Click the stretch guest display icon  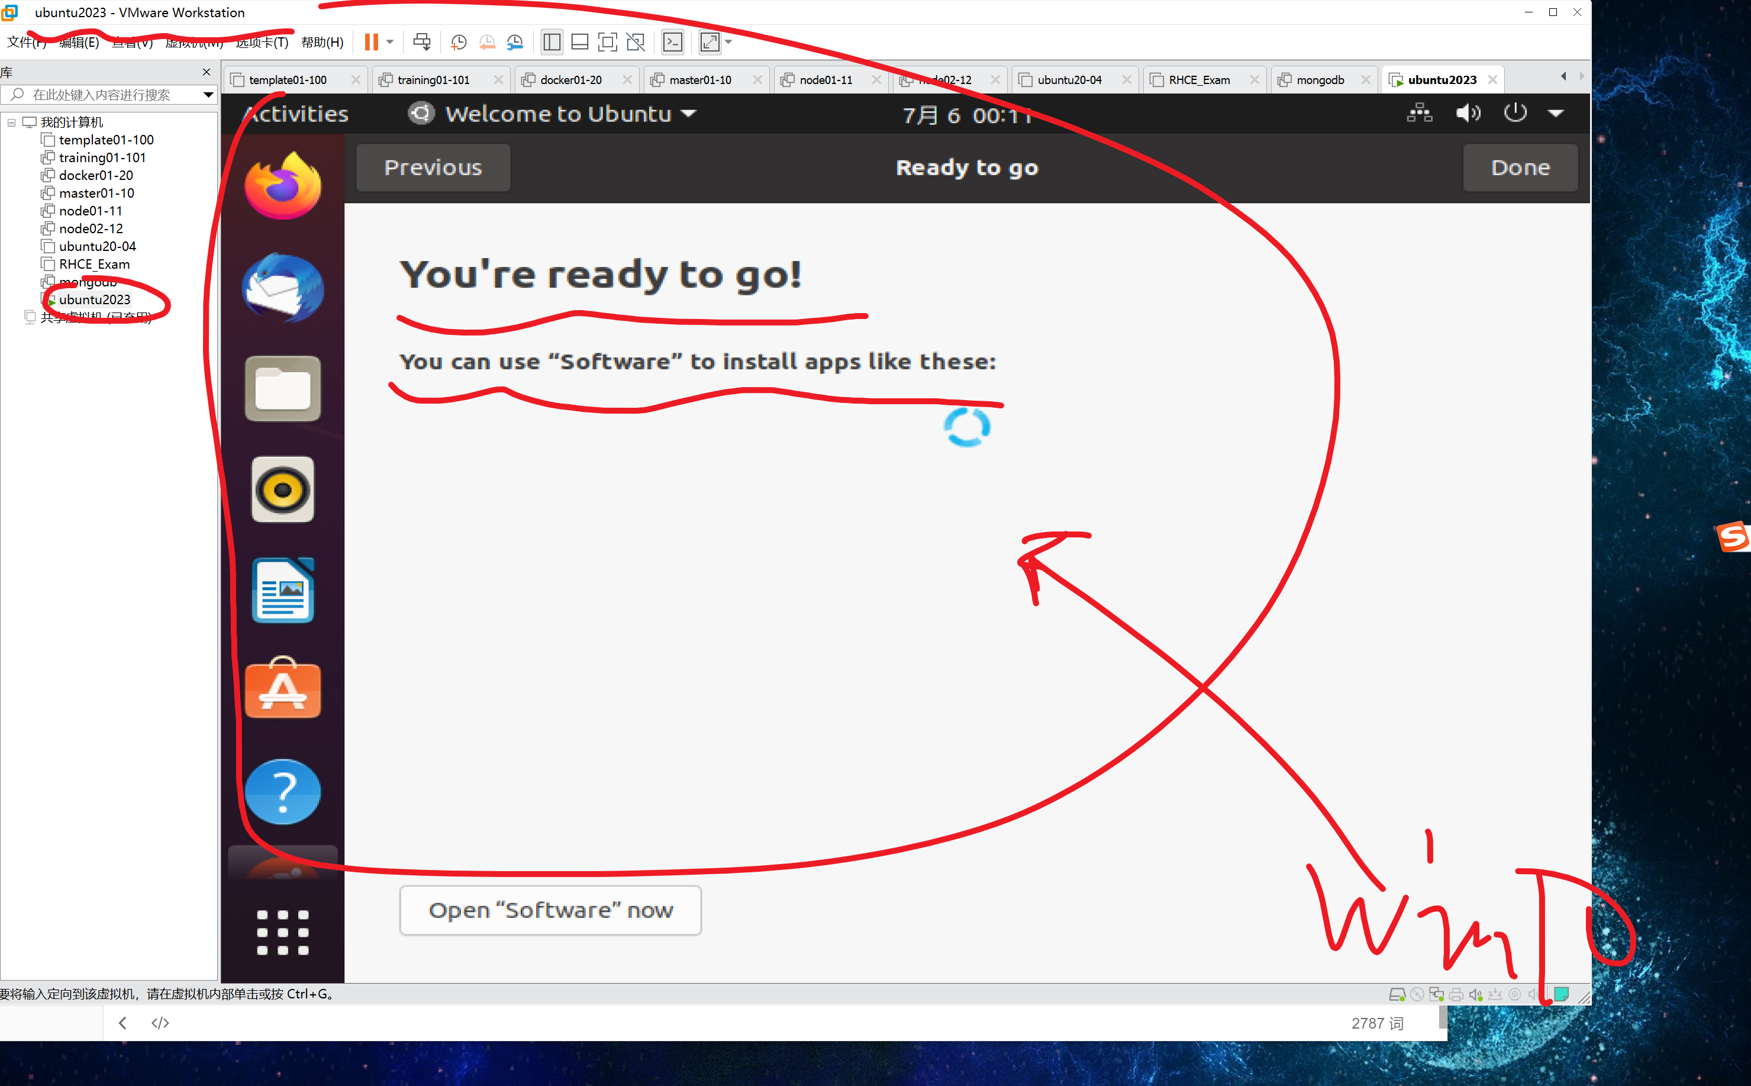pyautogui.click(x=710, y=43)
